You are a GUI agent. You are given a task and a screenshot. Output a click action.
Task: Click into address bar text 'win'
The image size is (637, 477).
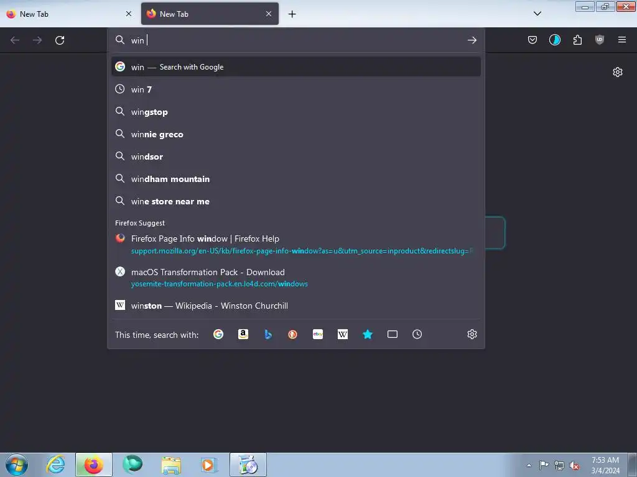[x=137, y=40]
